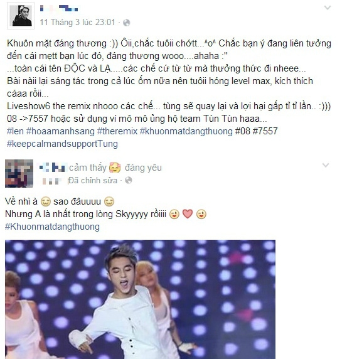Viewport: 352px width, 359px height.
Task: Open the second post's chevron options menu
Action: tap(326, 165)
